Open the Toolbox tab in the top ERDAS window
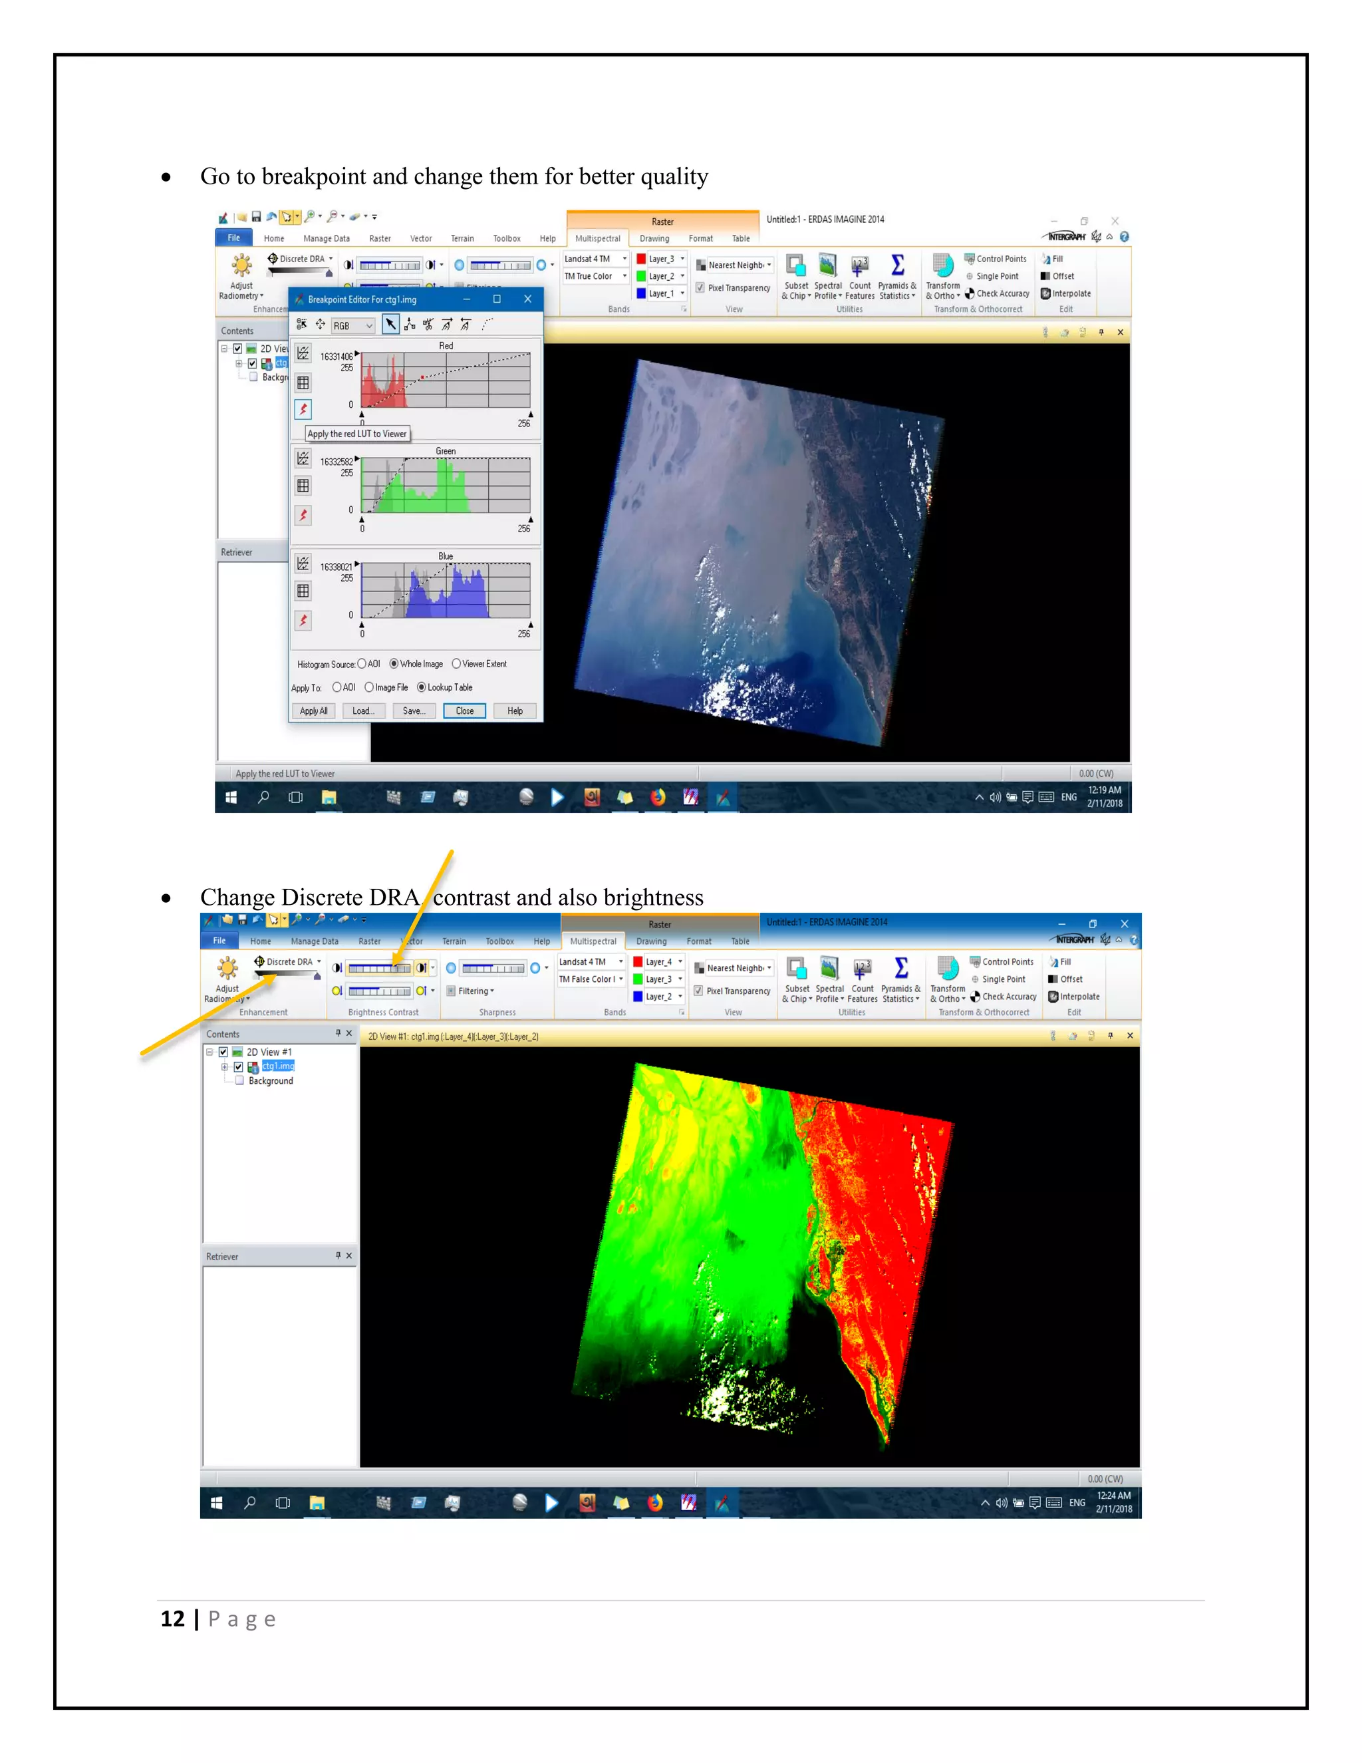 (507, 239)
